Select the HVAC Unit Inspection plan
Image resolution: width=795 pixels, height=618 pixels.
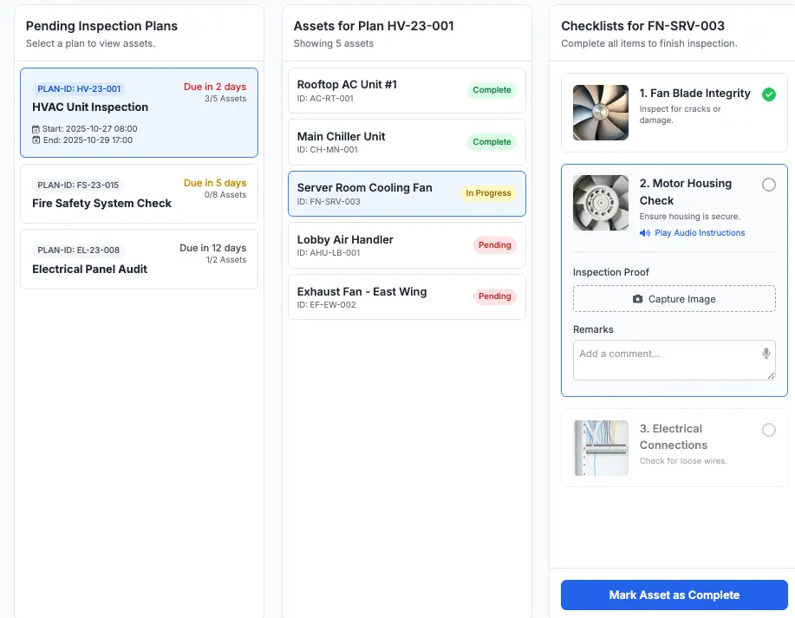[x=139, y=113]
